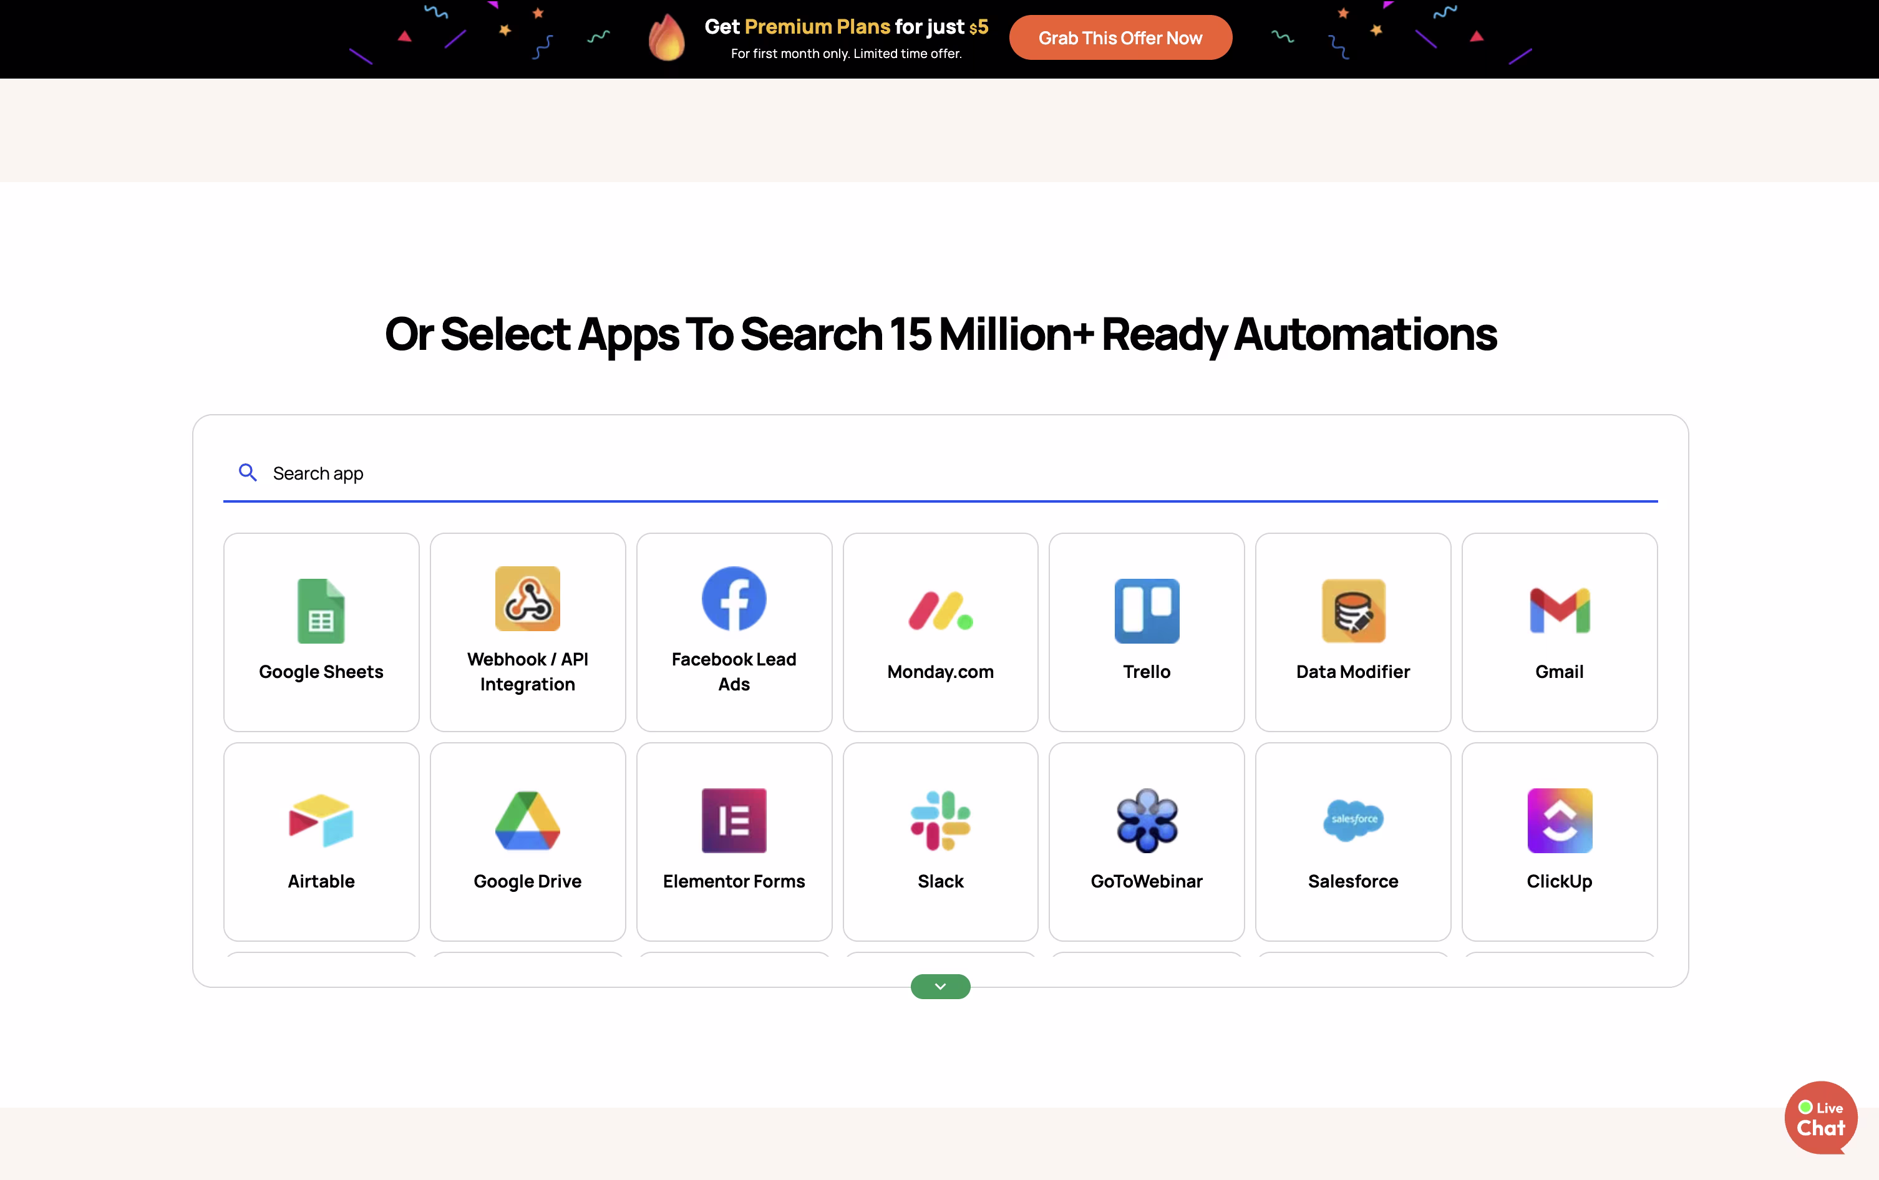
Task: Click Grab This Offer Now button
Action: point(1120,37)
